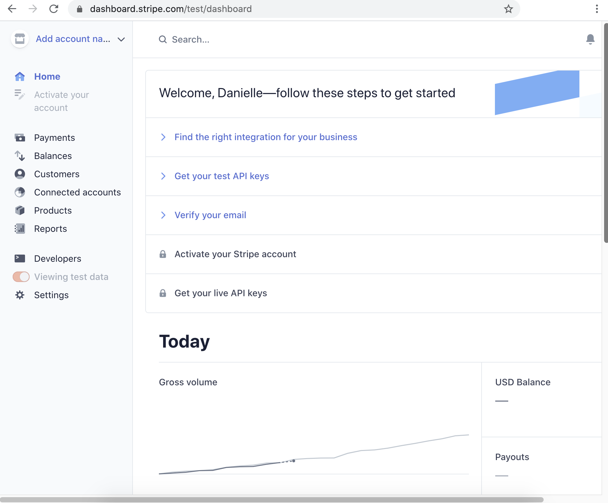Click the lock icon beside Activate your Stripe account
Image resolution: width=608 pixels, height=503 pixels.
163,254
